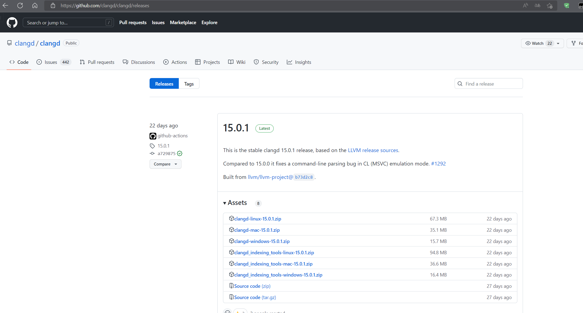Viewport: 583px width, 313px height.
Task: Click the GitHub octocat logo
Action: (x=12, y=23)
